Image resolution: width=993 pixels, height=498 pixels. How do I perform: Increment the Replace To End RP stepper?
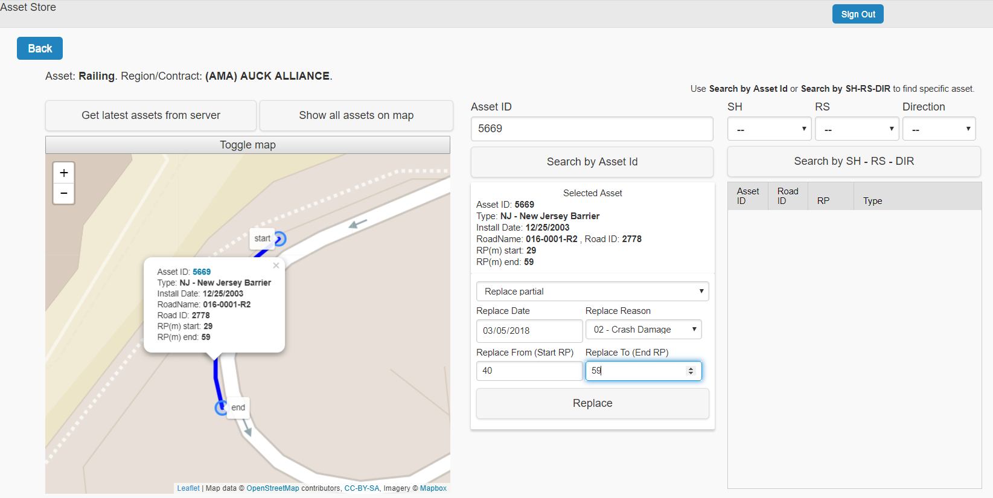click(691, 368)
